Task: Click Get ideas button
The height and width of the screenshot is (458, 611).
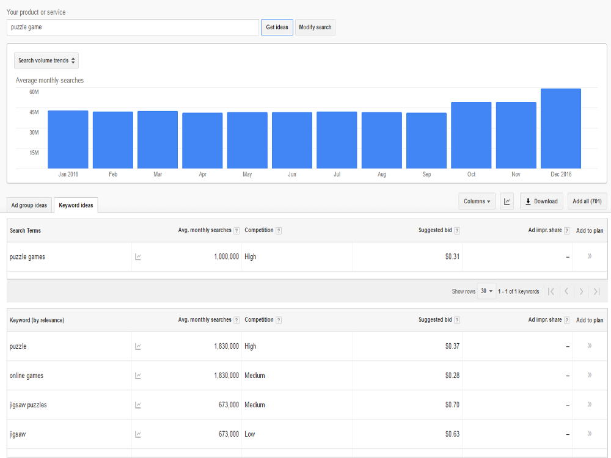Action: pos(277,27)
